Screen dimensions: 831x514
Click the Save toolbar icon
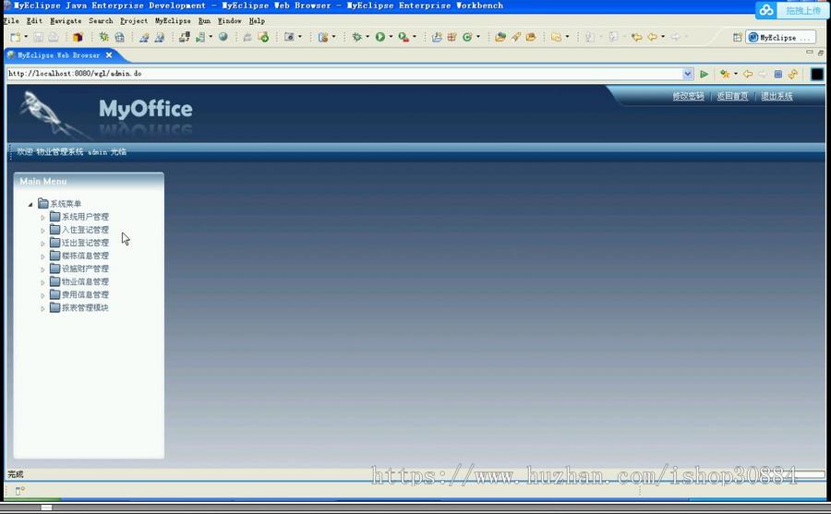click(38, 37)
